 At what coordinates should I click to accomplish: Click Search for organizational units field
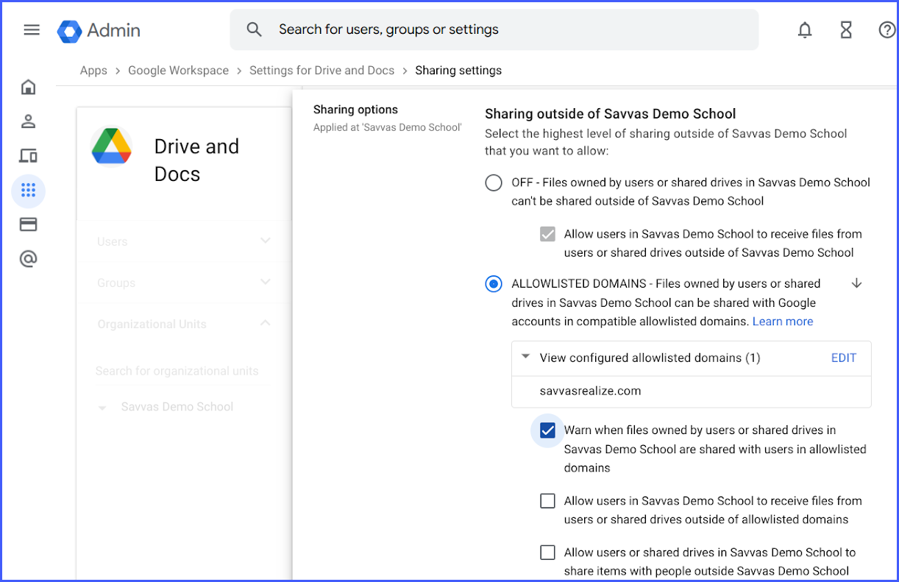[x=182, y=371]
